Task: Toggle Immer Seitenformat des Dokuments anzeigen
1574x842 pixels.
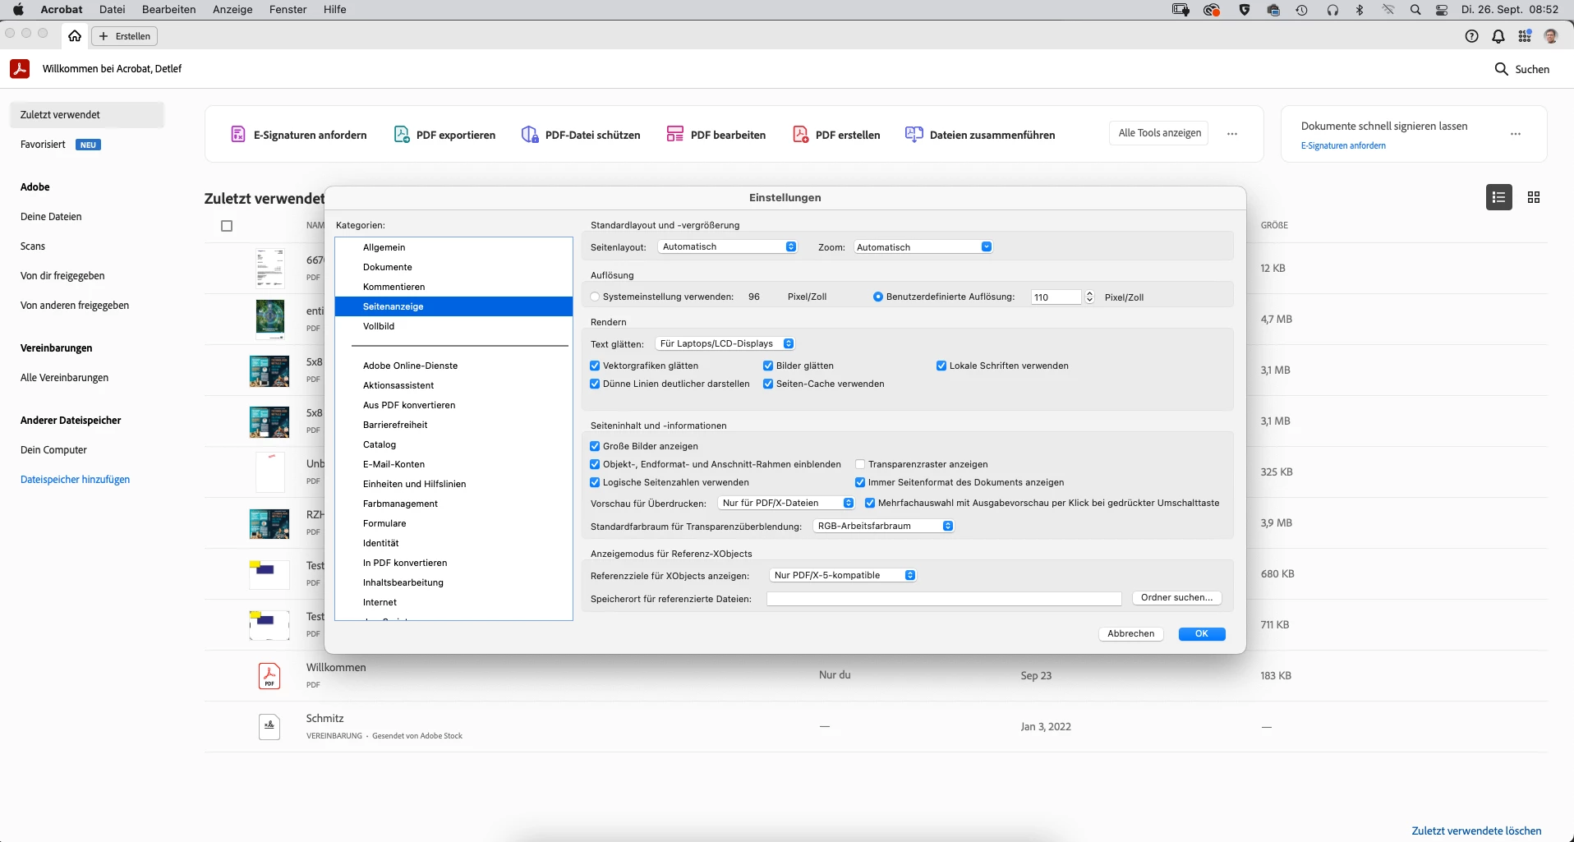Action: [x=860, y=483]
